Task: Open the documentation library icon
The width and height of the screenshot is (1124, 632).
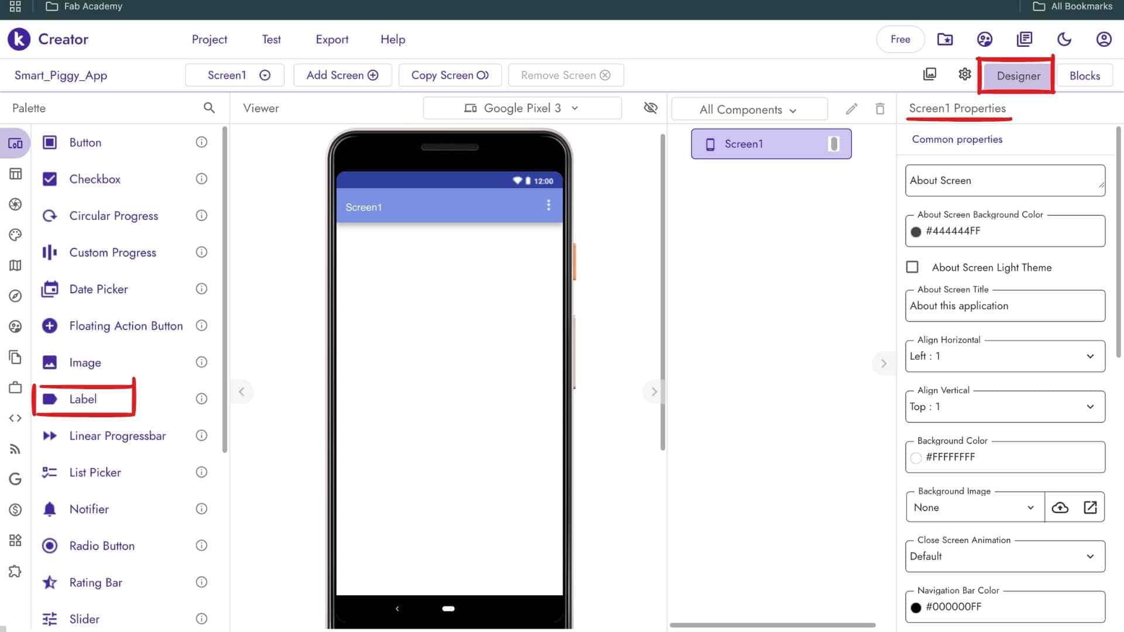Action: point(1024,39)
